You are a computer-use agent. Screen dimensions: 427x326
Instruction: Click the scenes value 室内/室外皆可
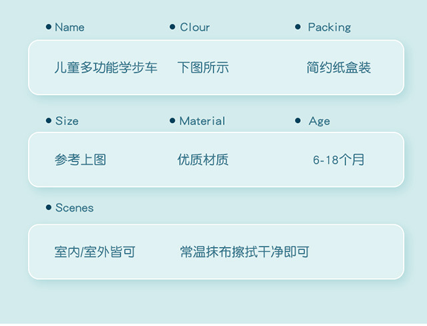point(95,252)
